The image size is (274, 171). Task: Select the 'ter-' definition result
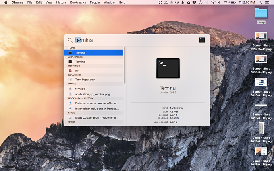click(93, 70)
